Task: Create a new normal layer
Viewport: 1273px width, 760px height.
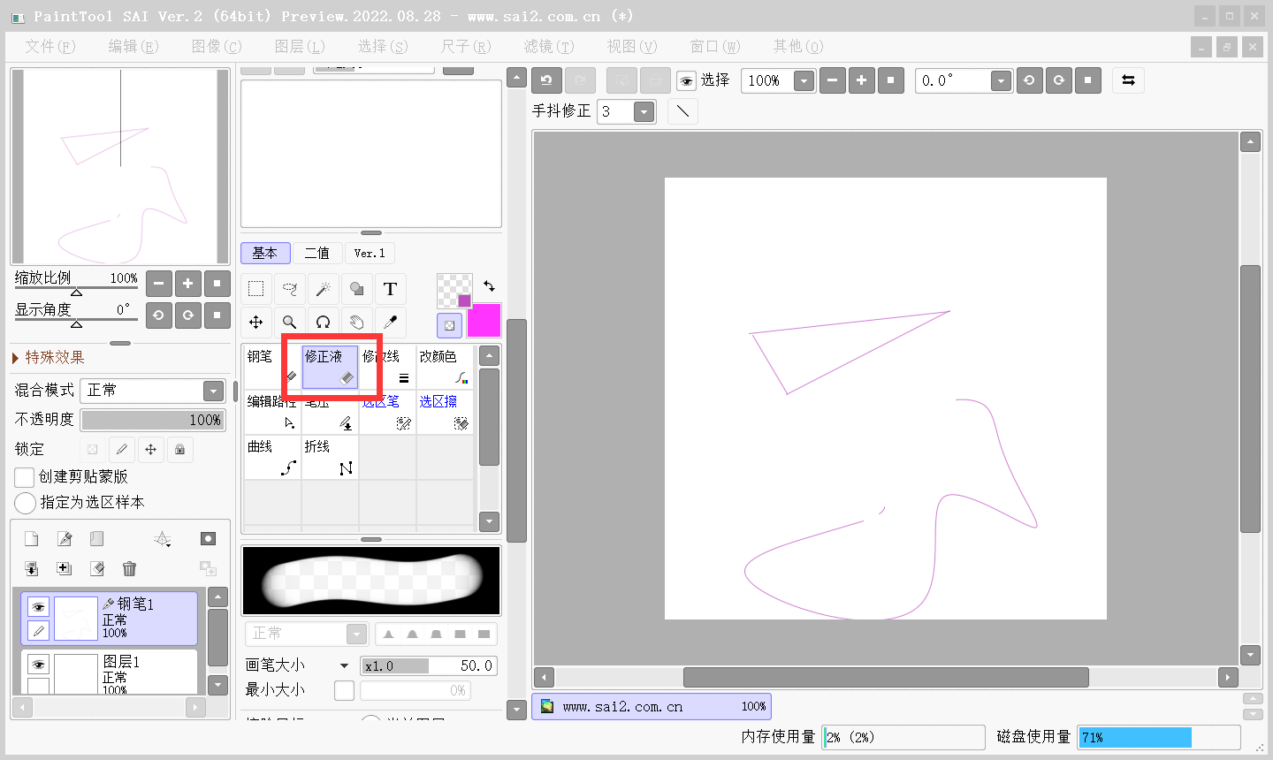Action: 31,539
